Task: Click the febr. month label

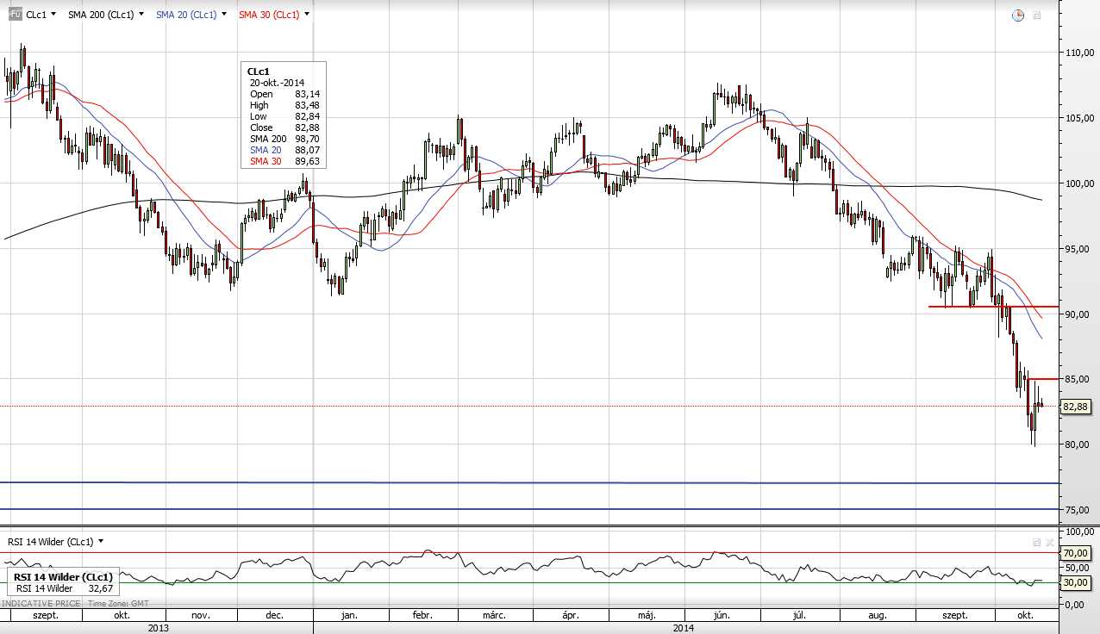Action: [422, 616]
